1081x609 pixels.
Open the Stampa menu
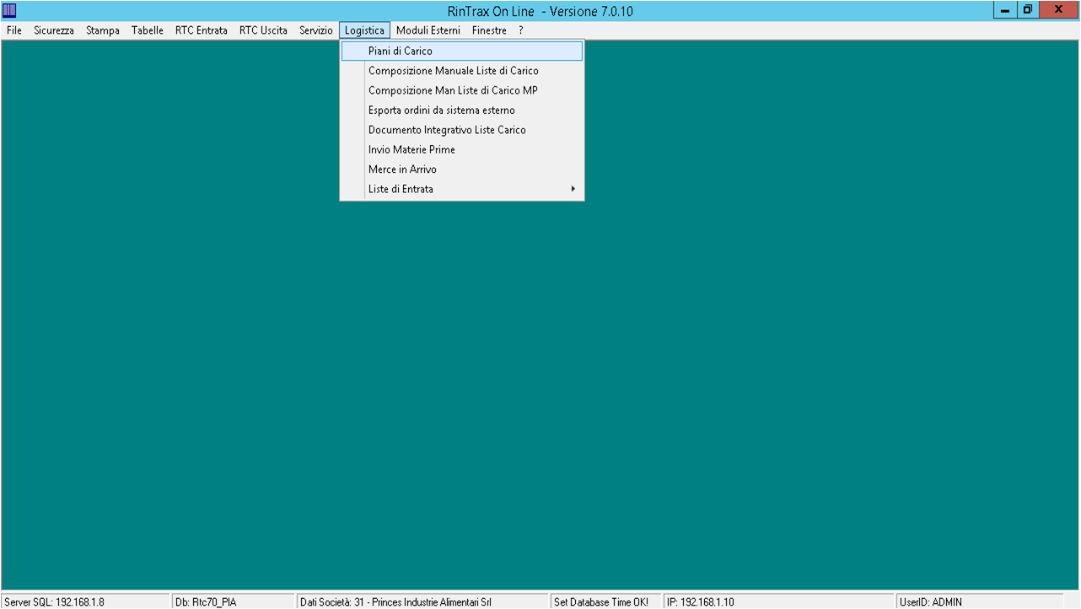pyautogui.click(x=103, y=30)
